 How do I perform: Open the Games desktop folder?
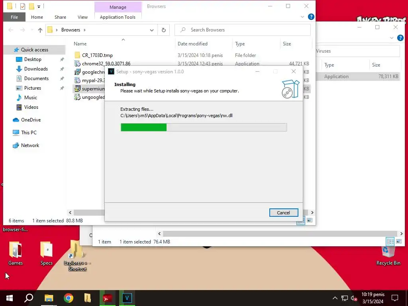16,253
